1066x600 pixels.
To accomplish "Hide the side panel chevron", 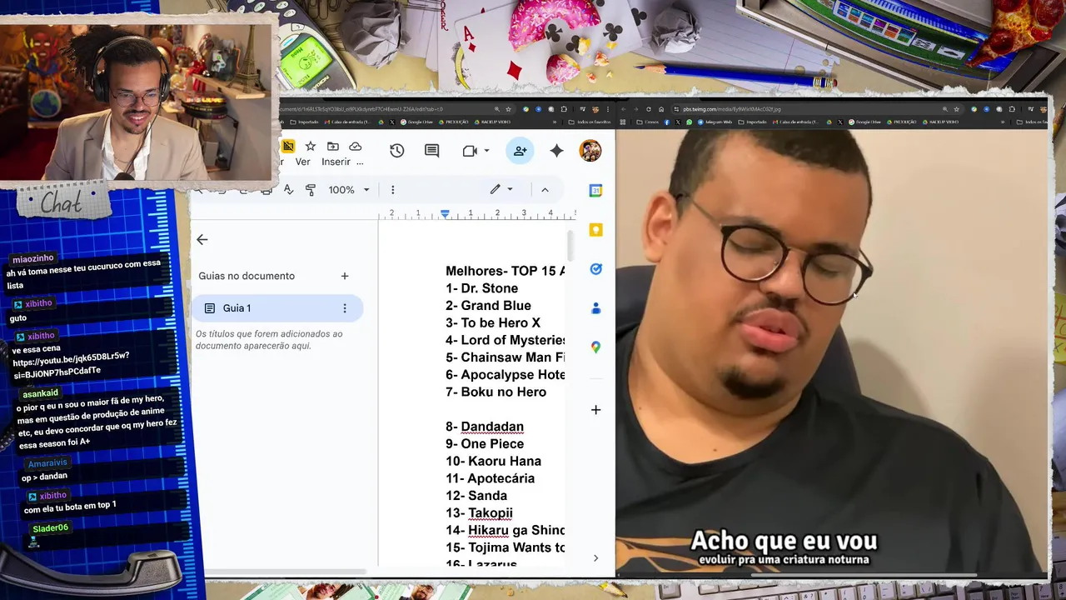I will click(595, 558).
